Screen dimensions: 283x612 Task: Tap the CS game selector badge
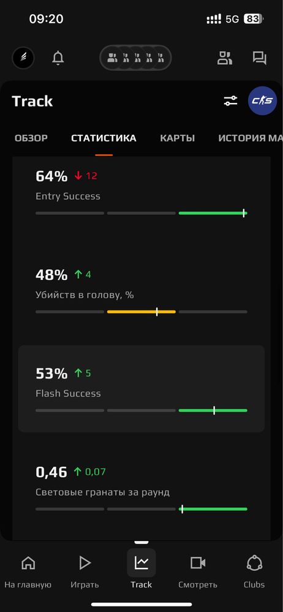262,100
